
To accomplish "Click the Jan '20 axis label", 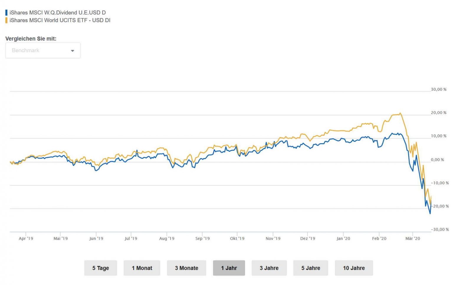I will click(x=343, y=238).
